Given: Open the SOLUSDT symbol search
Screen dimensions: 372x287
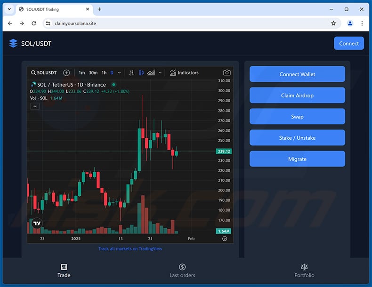Looking at the screenshot, I should click(44, 73).
